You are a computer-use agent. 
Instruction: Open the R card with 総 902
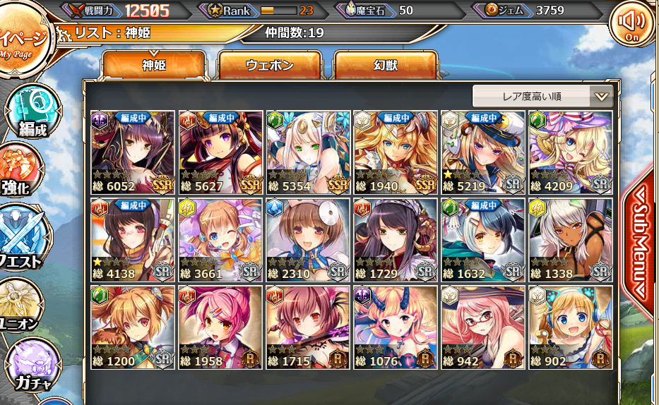tap(570, 327)
